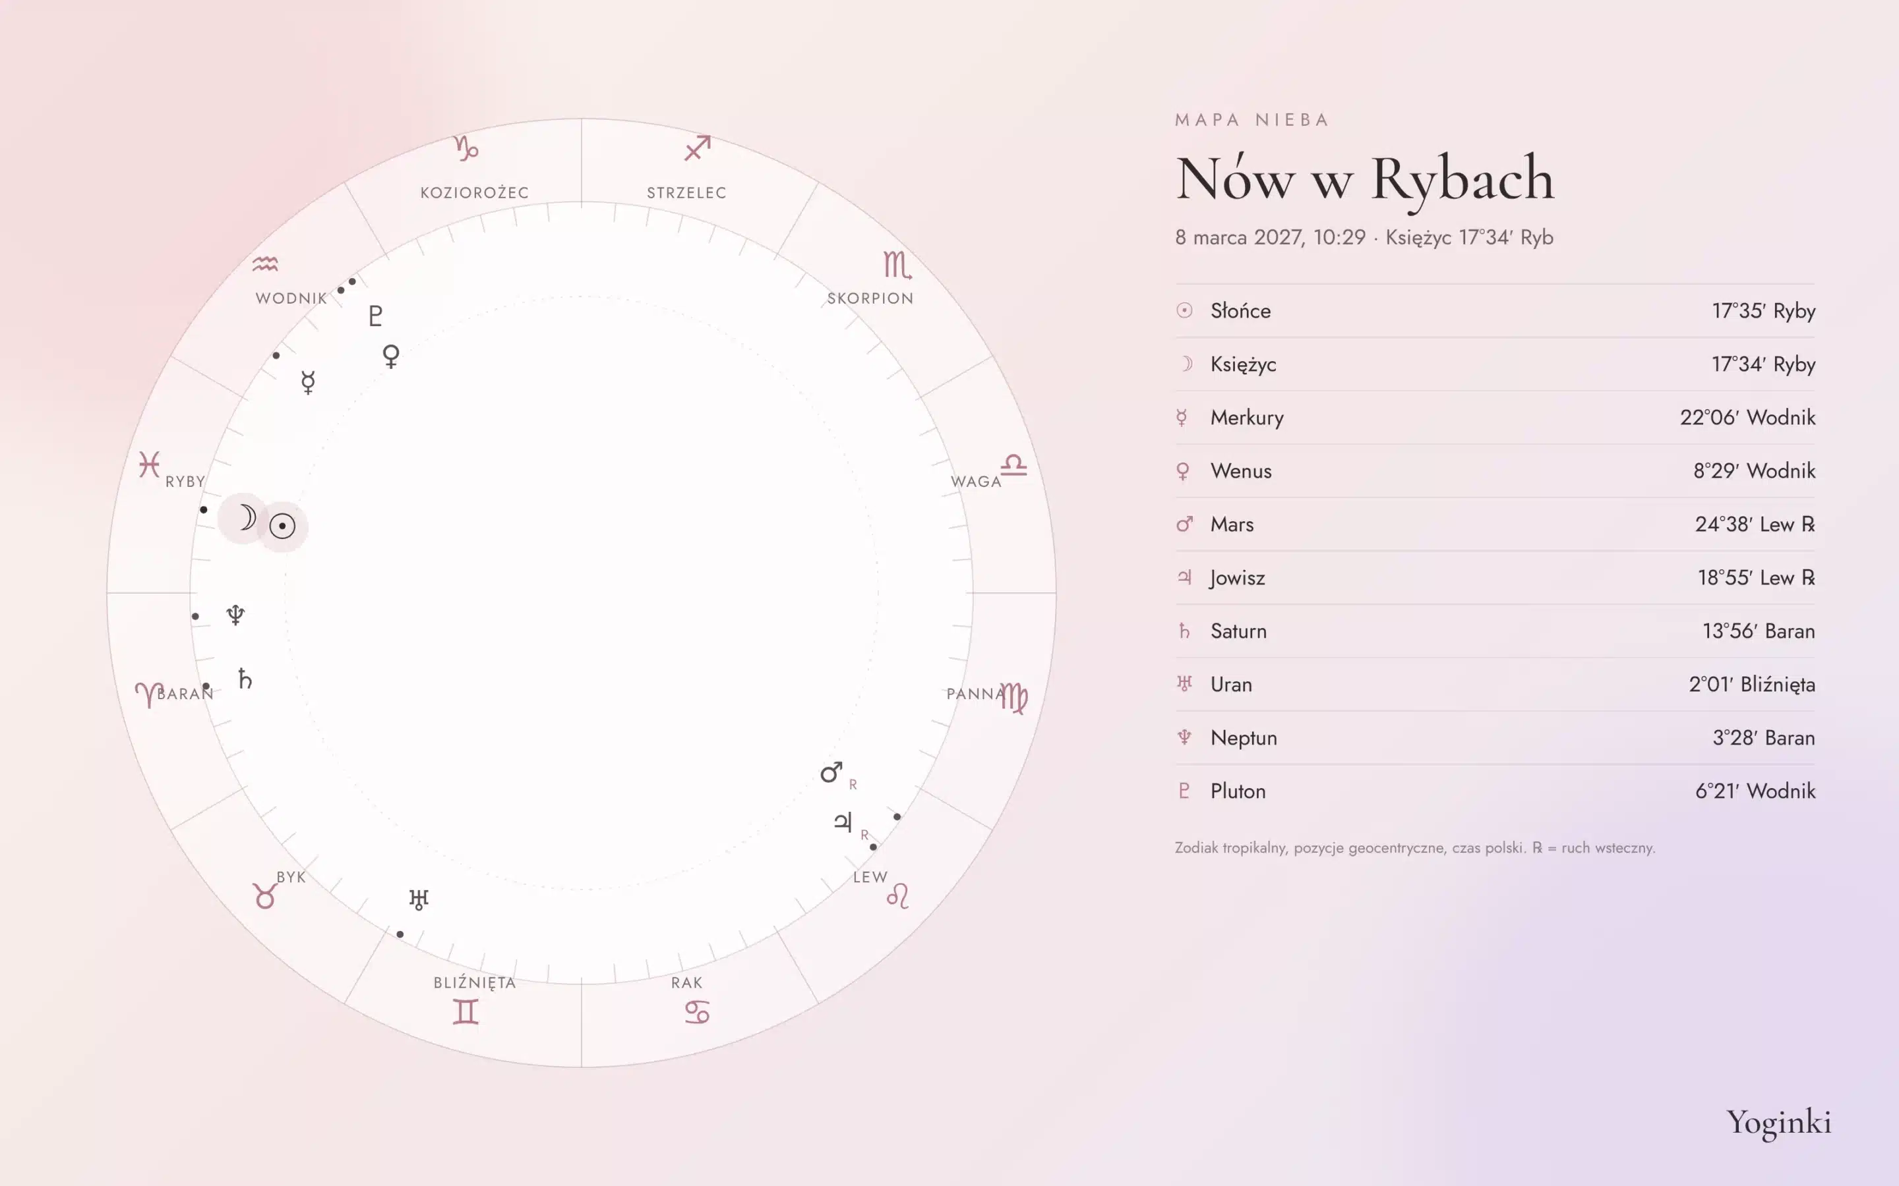Click the Uran icon in the planet list

(x=1184, y=684)
